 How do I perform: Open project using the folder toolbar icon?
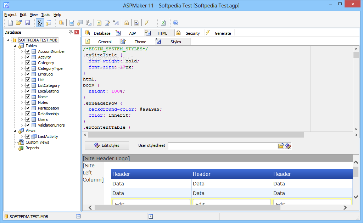(x=19, y=23)
